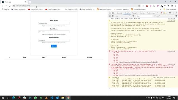Click the localhost:3000 address bar

point(75,6)
